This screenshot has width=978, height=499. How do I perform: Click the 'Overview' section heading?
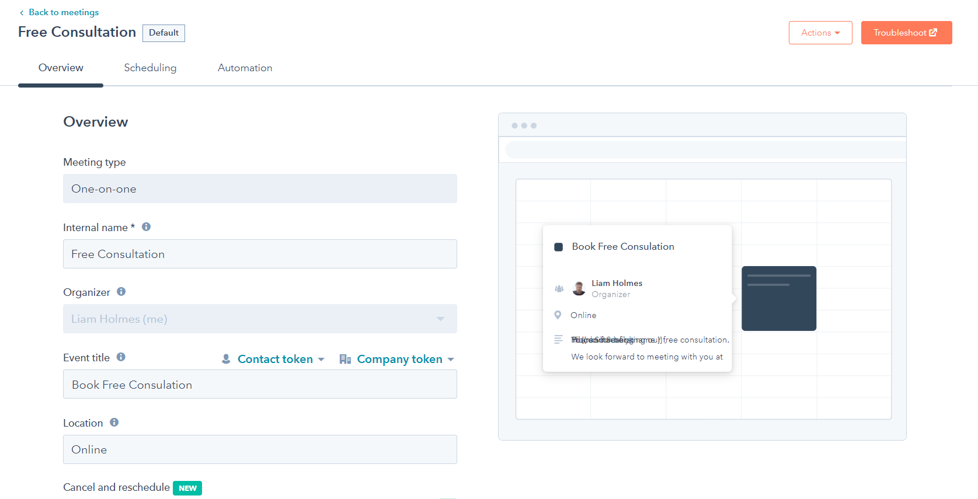point(96,121)
